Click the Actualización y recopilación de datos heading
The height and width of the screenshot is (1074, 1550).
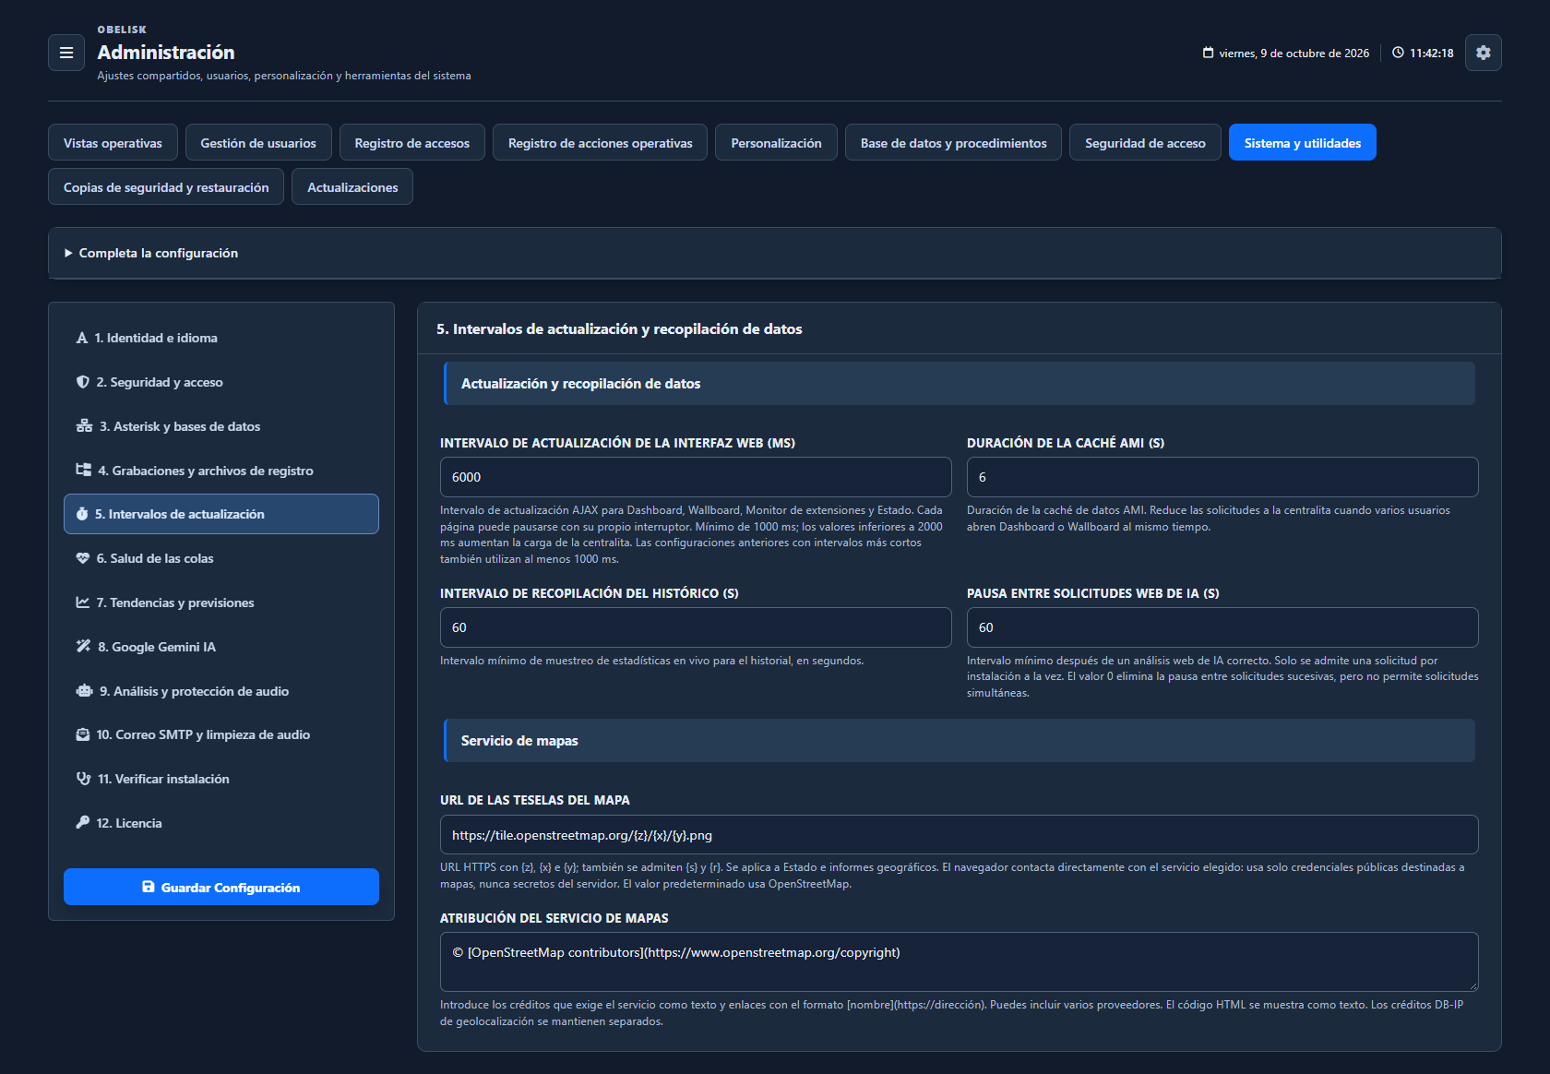click(960, 384)
